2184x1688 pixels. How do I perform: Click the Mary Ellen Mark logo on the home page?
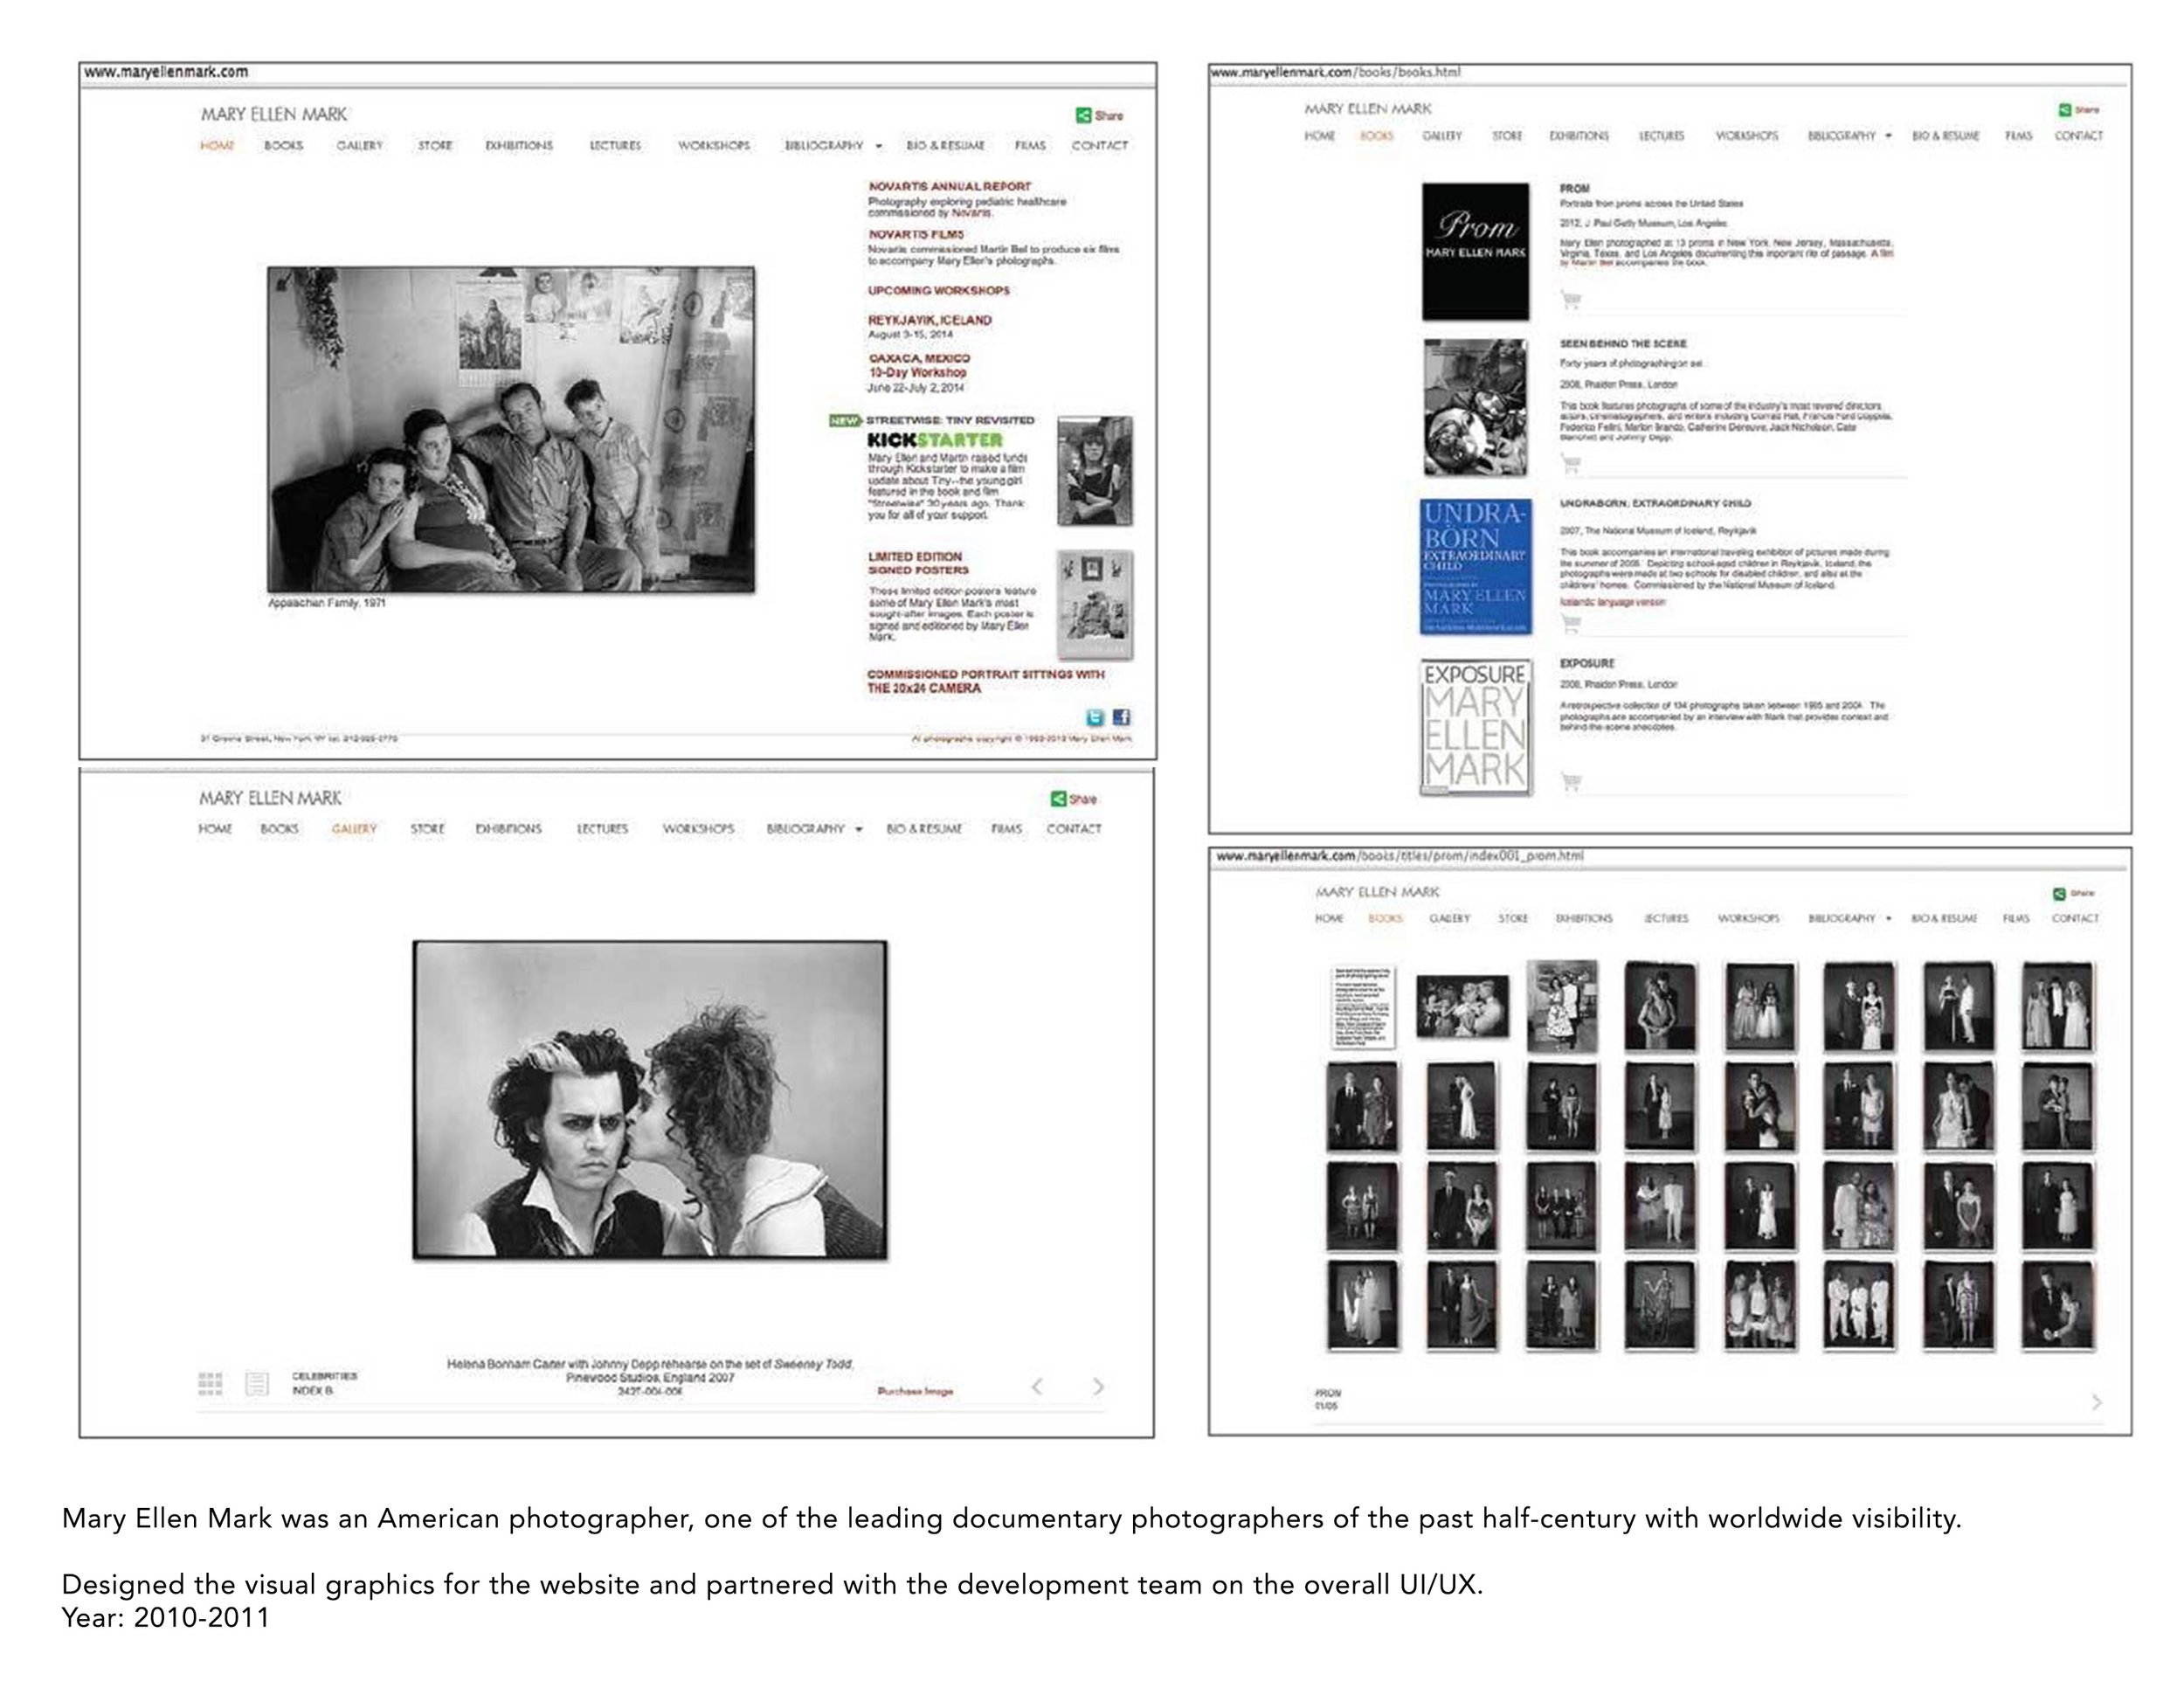pyautogui.click(x=274, y=114)
